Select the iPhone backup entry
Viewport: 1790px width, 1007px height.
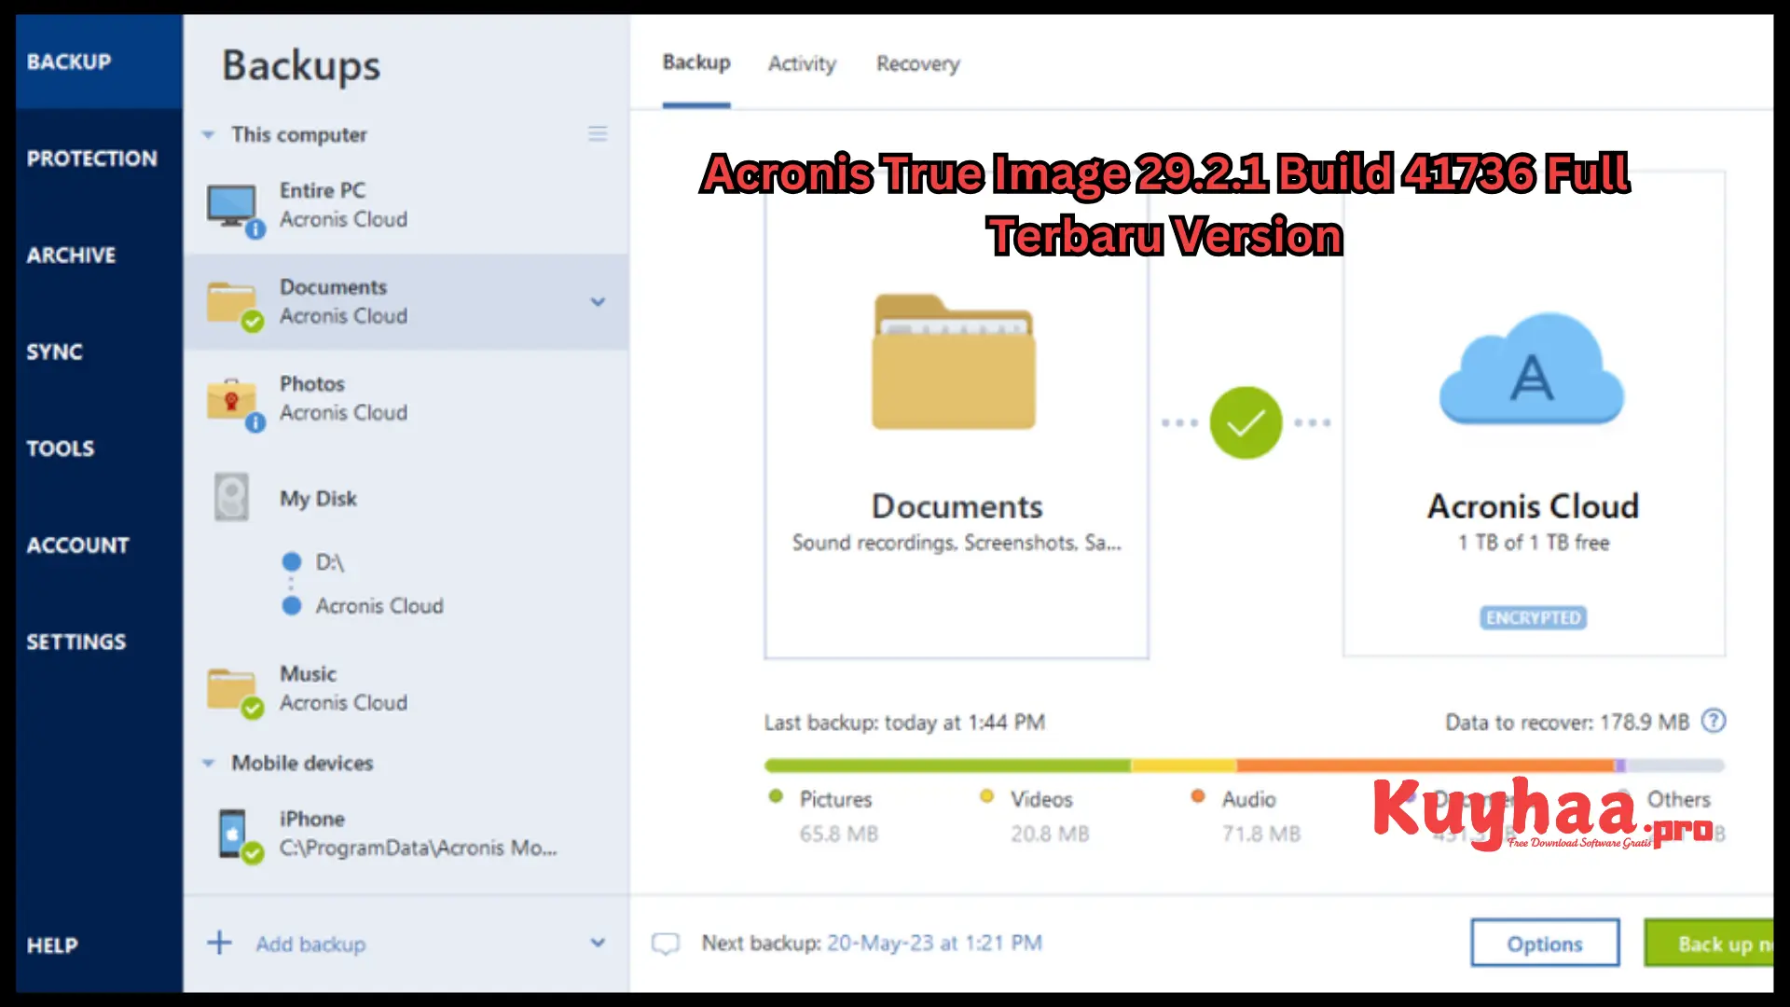coord(406,833)
